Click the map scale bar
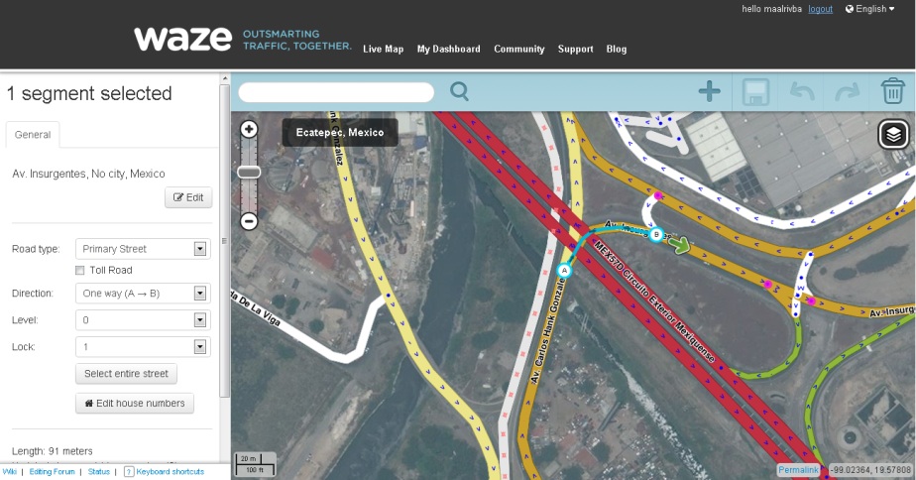This screenshot has height=480, width=916. [256, 464]
